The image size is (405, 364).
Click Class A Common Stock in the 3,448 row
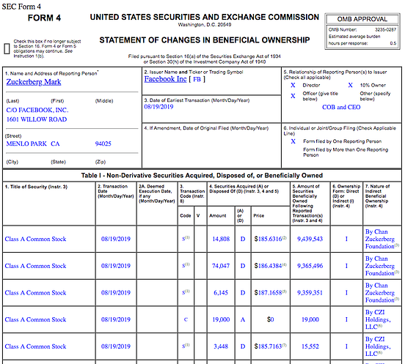tap(35, 346)
